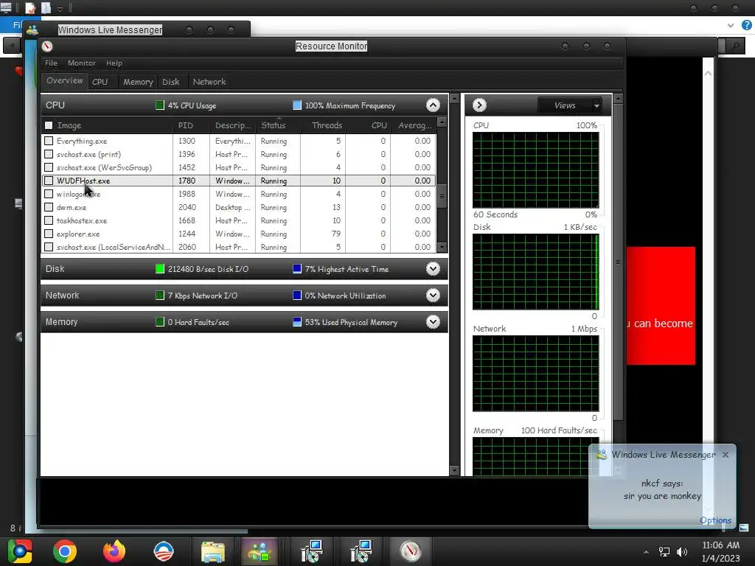Screen dimensions: 755x566
Task: Open second network computers taskbar icon
Action: tap(361, 551)
